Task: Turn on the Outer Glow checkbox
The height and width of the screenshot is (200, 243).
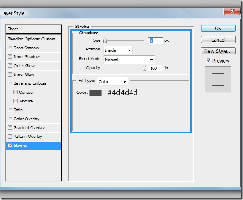Action: pyautogui.click(x=10, y=66)
